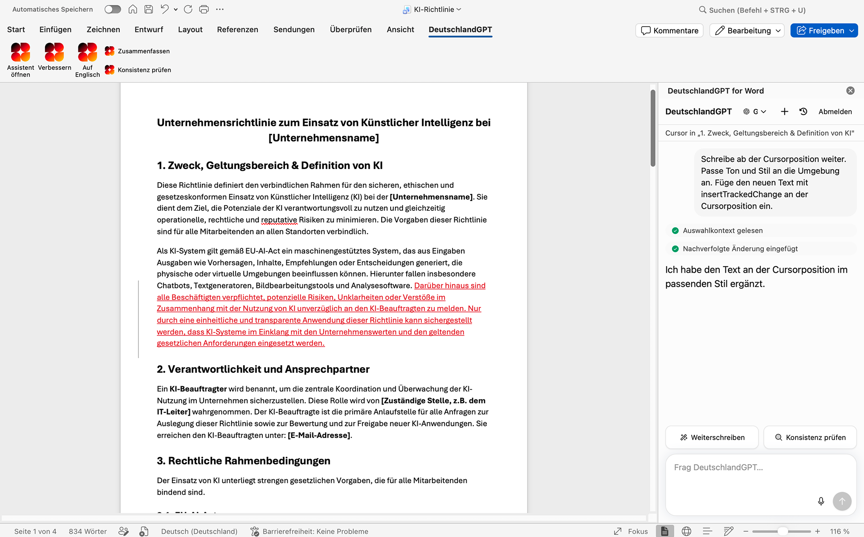
Task: Open the Kommentare pane
Action: pyautogui.click(x=669, y=30)
